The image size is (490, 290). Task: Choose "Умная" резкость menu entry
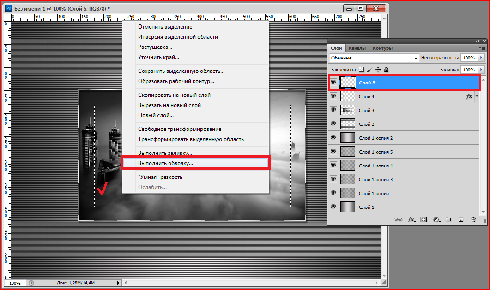coord(160,177)
